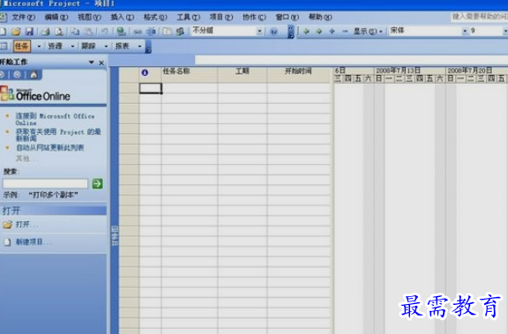The width and height of the screenshot is (508, 334).
Task: Select the 开始时间 column header
Action: click(x=300, y=75)
